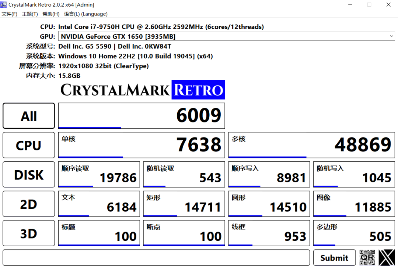Expand the GPU selection dropdown arrow
This screenshot has width=398, height=268.
pyautogui.click(x=391, y=36)
